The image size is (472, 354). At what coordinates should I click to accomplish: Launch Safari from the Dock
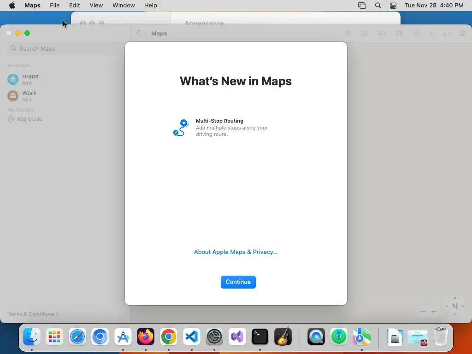pyautogui.click(x=77, y=336)
